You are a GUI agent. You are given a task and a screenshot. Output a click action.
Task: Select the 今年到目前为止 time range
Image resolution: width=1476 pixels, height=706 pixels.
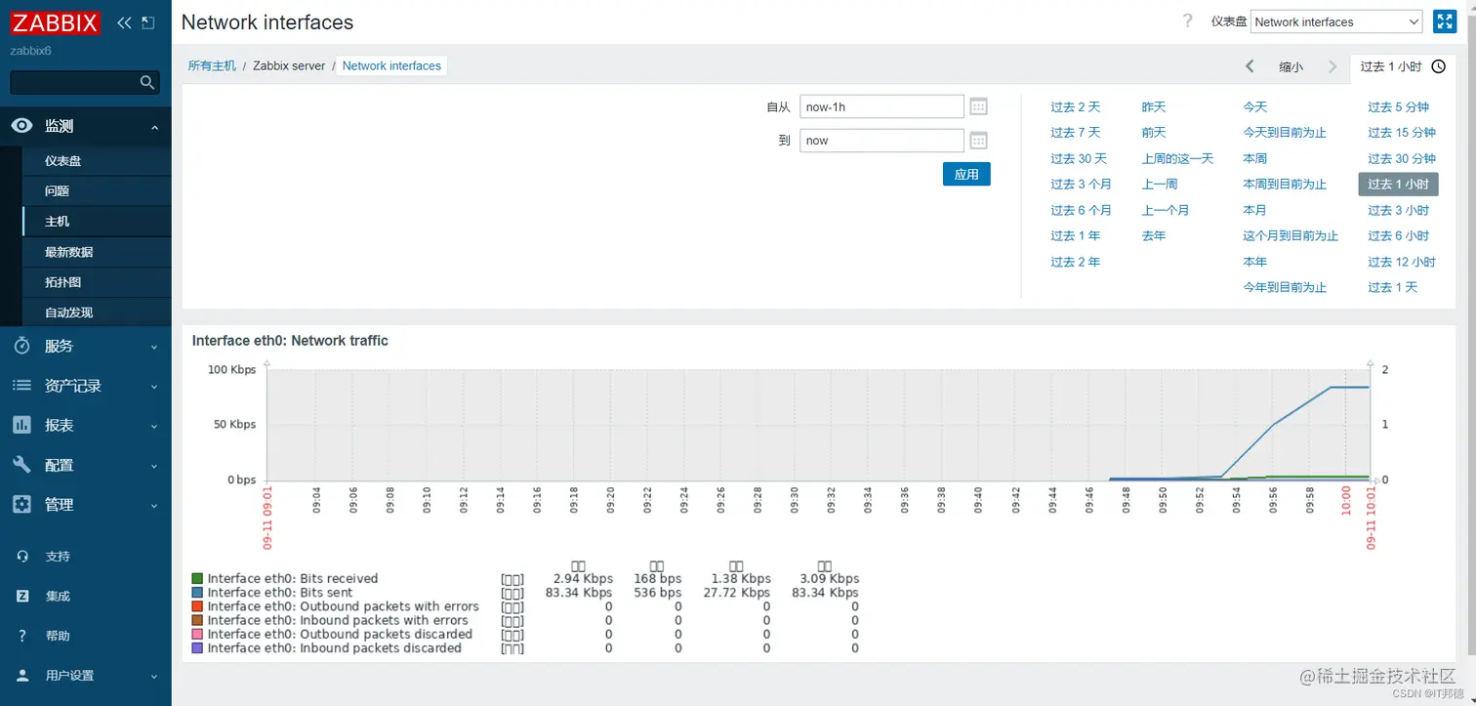click(1285, 287)
